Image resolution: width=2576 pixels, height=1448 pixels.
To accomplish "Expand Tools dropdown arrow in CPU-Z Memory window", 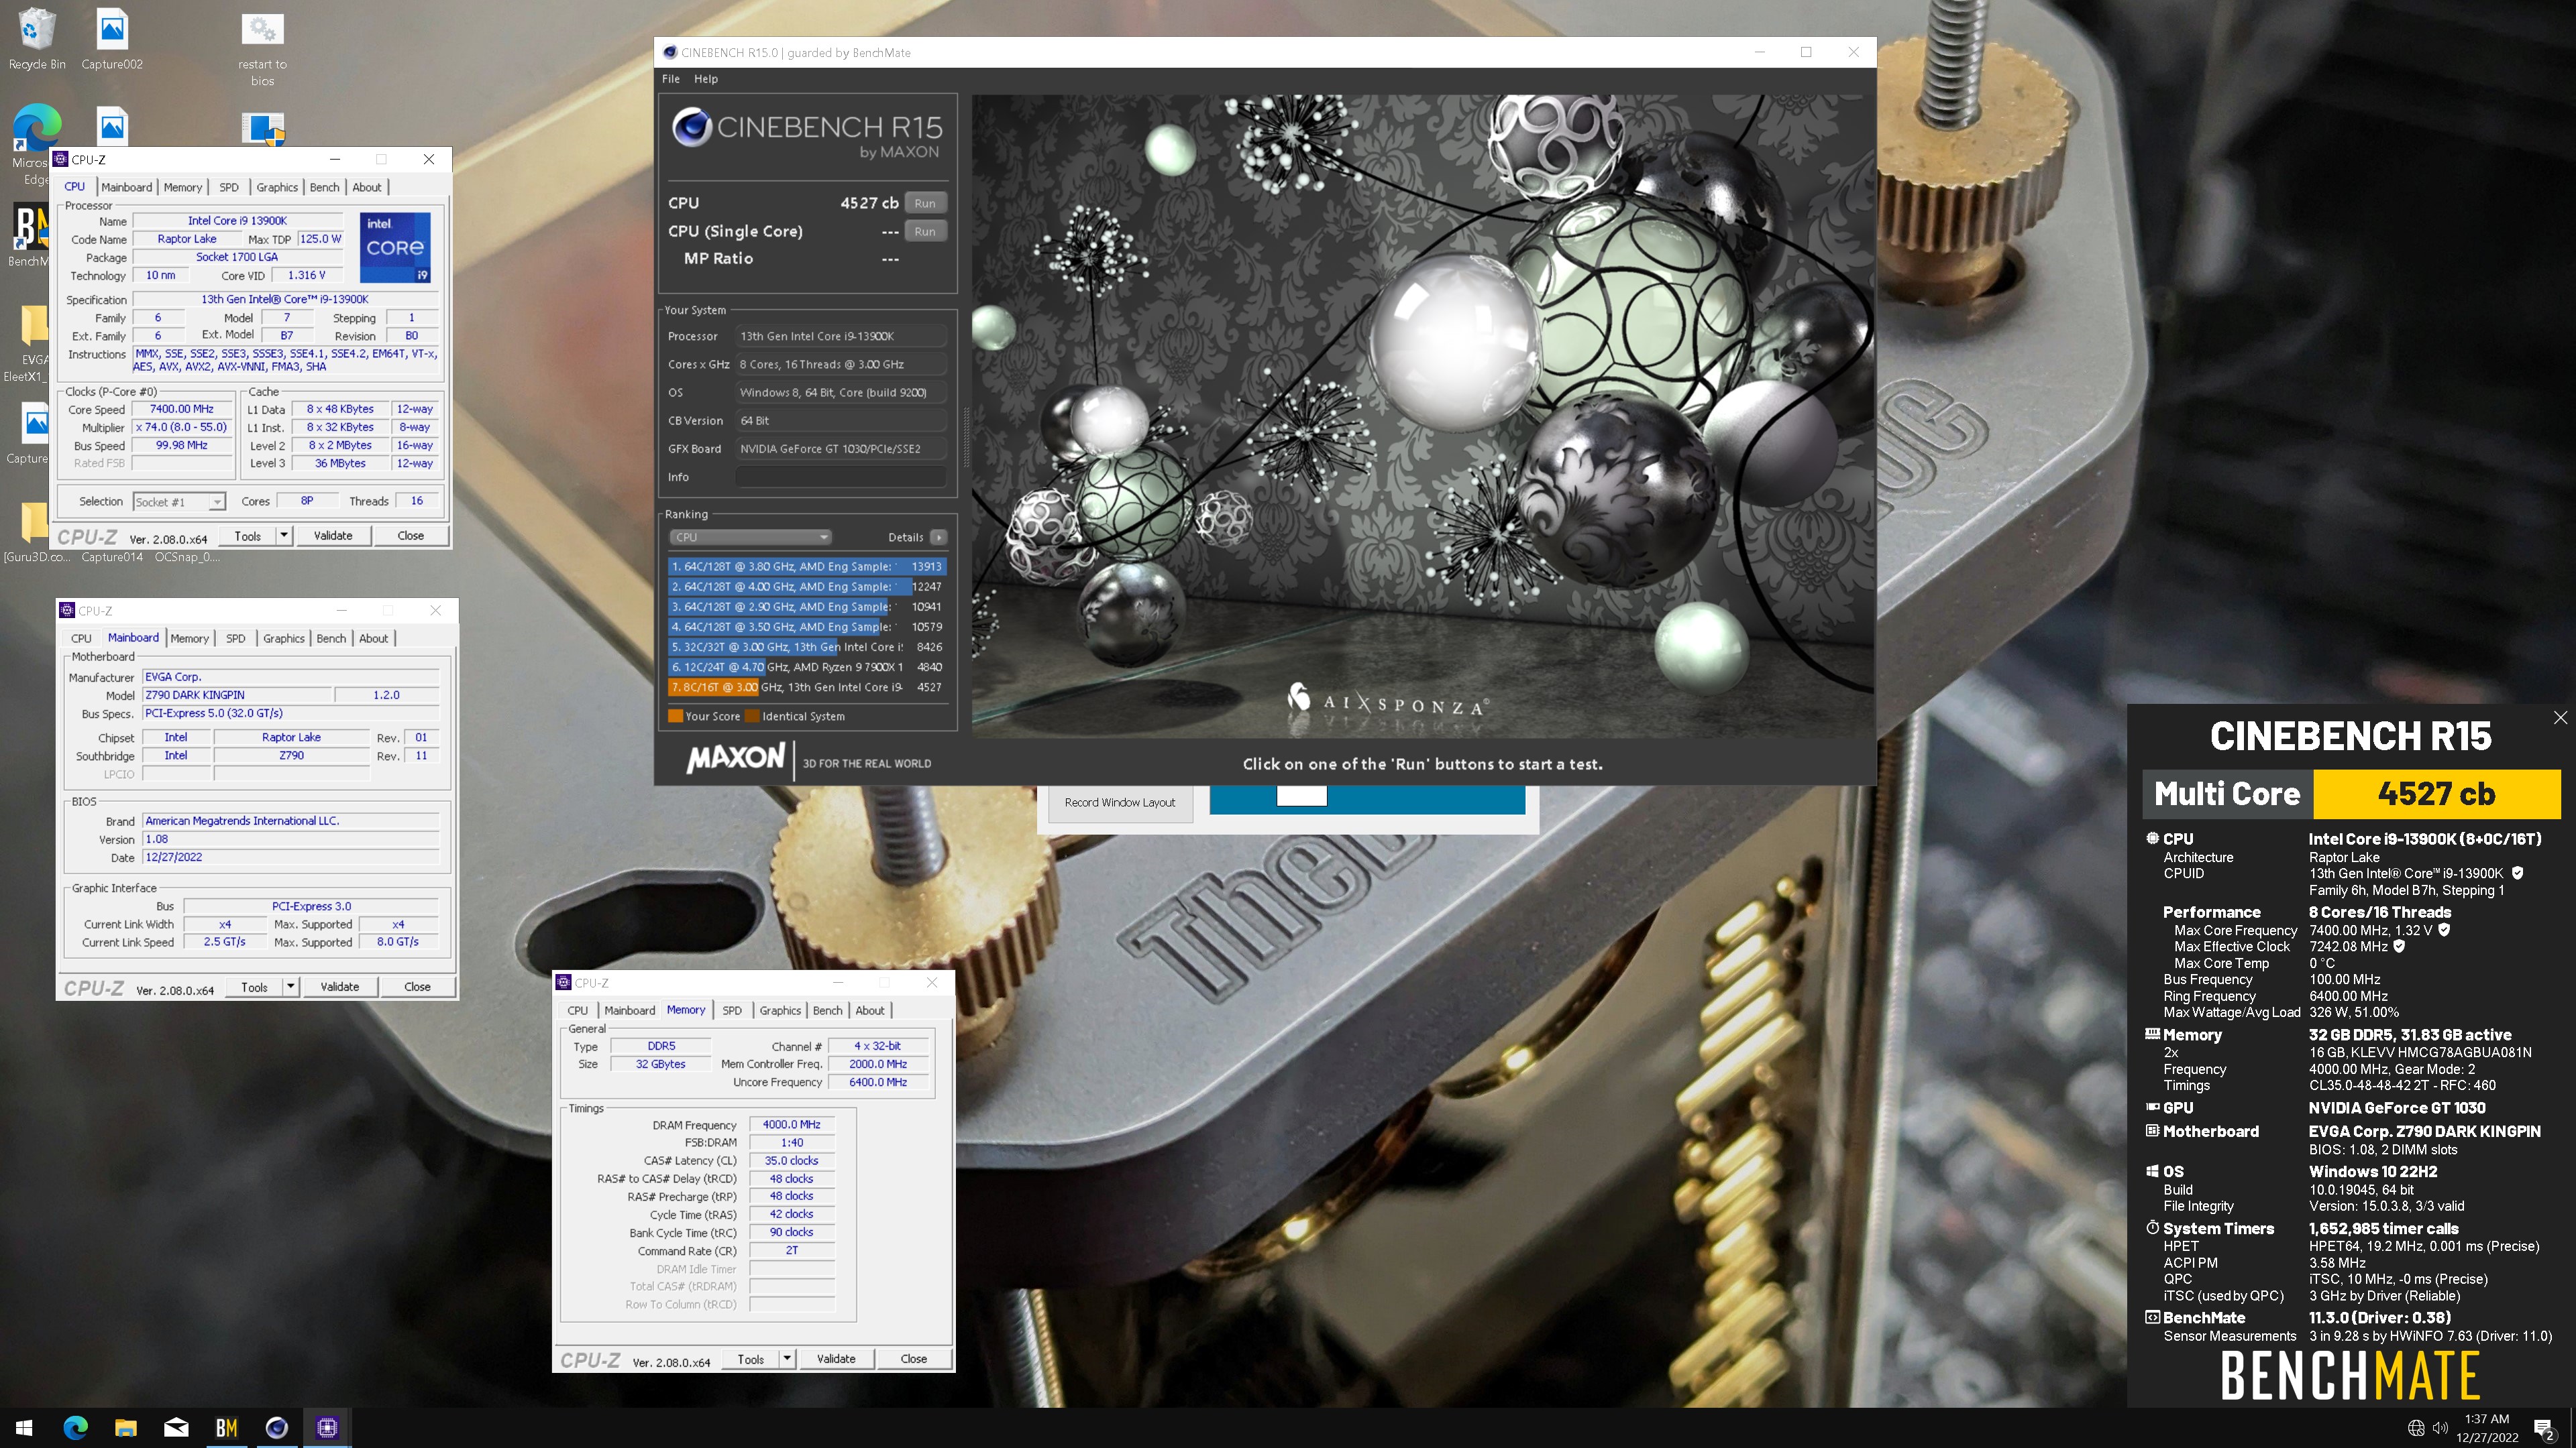I will coord(787,1359).
